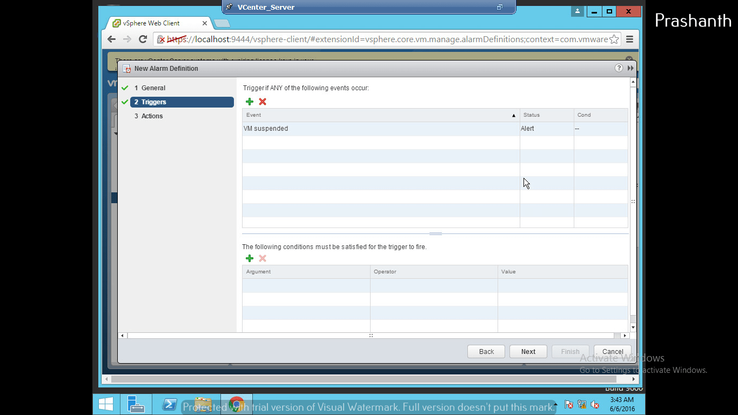Click the browser page reload icon
Screen dimensions: 738x415
click(143, 39)
